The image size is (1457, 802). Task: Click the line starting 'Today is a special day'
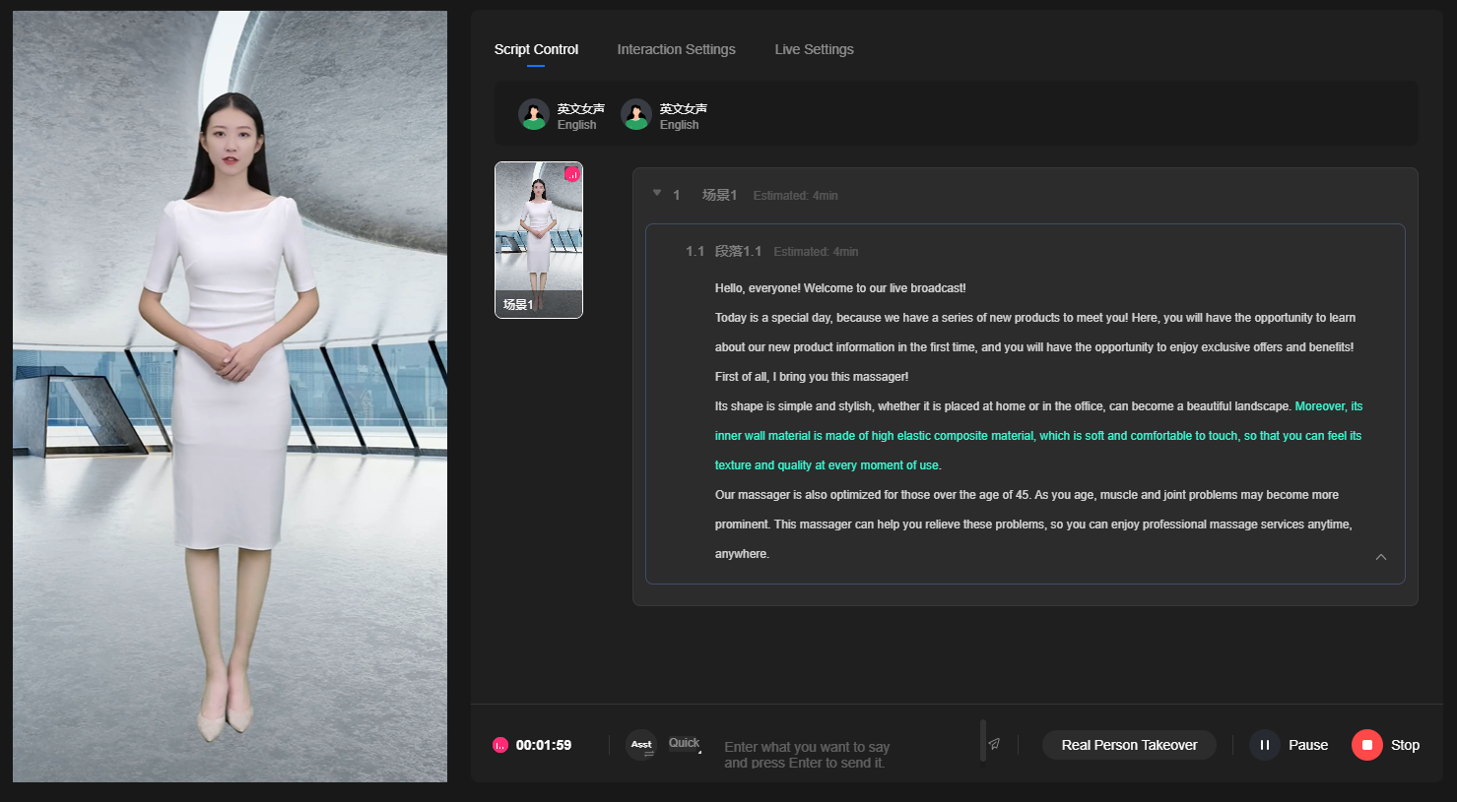tap(1035, 318)
